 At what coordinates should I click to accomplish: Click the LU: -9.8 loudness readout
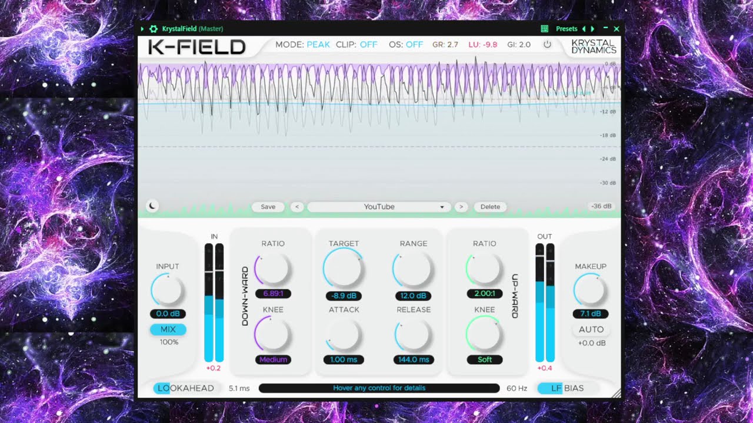coord(483,45)
